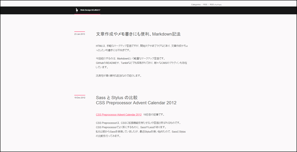Open the RSS (FullText) feed link
297x152 pixels.
216,4
